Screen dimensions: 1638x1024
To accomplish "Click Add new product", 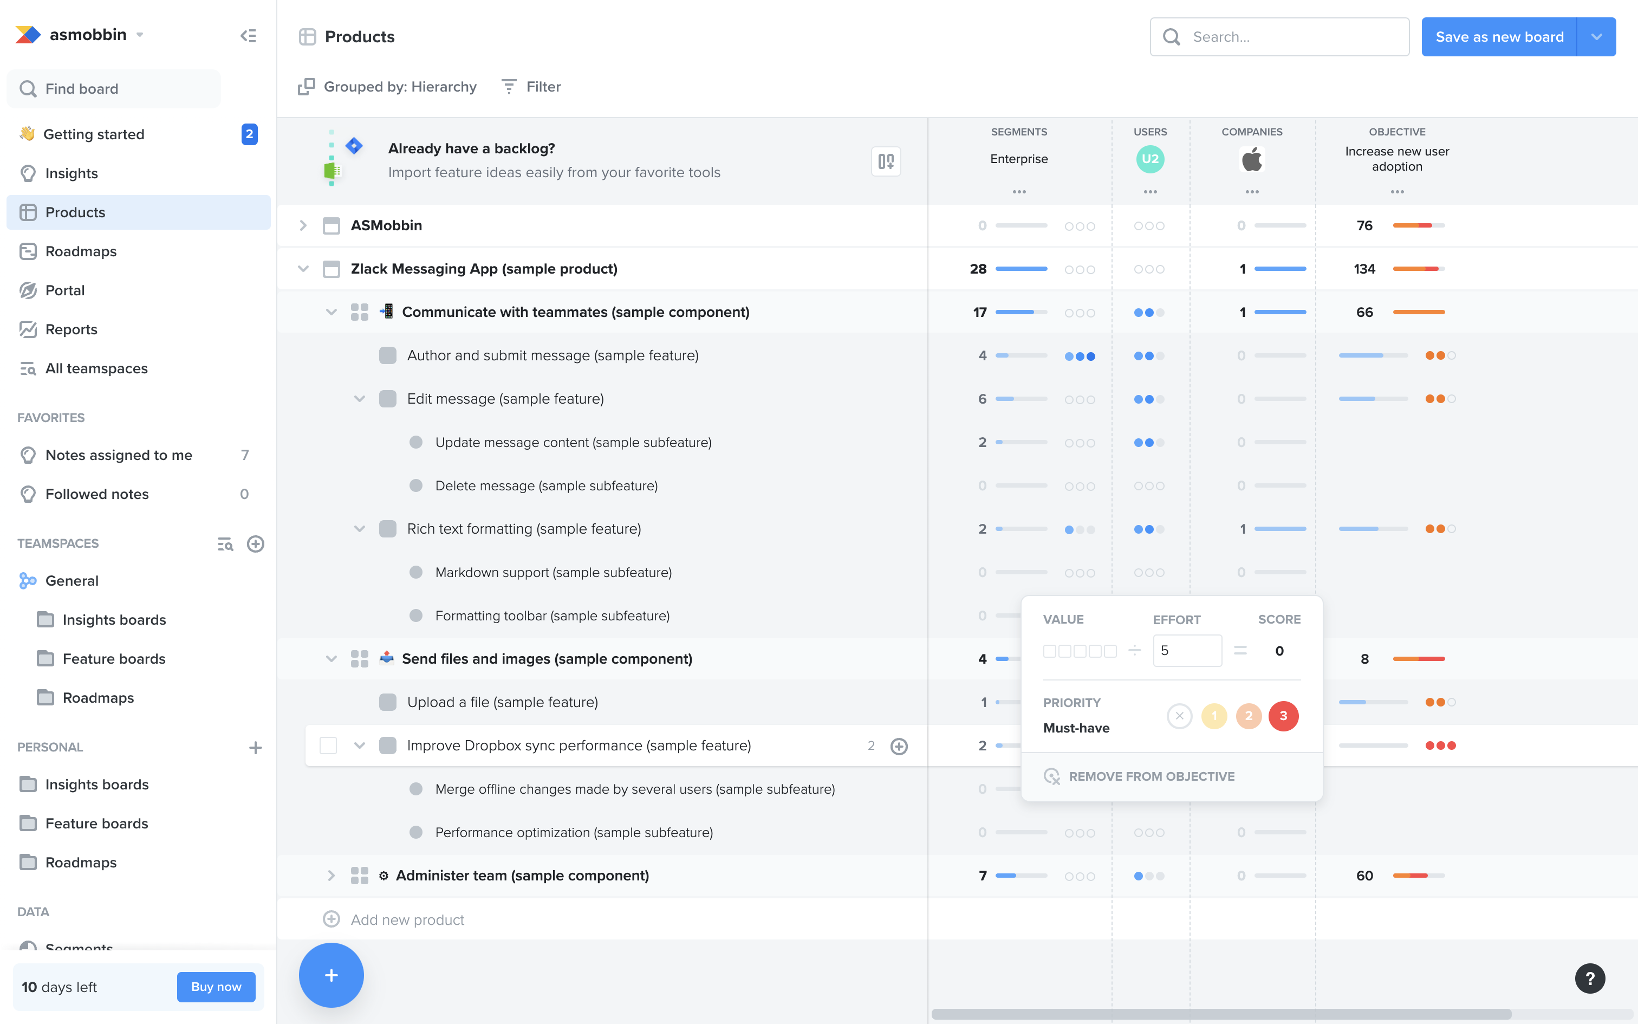I will coord(407,920).
